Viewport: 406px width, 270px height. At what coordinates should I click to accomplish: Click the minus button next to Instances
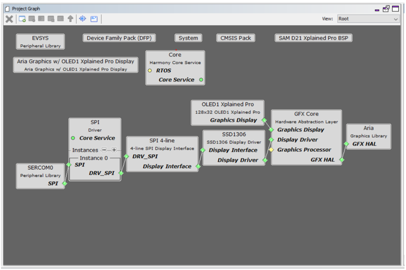(x=104, y=150)
